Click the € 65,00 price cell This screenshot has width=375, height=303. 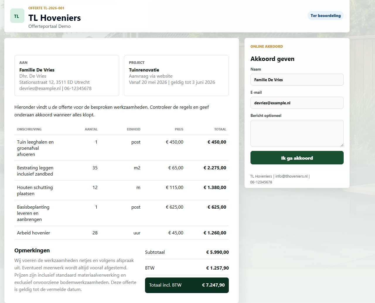176,168
